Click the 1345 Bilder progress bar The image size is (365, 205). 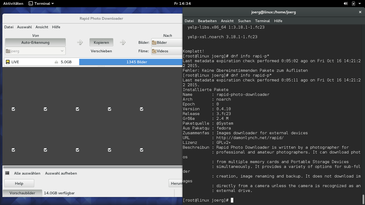coord(131,62)
